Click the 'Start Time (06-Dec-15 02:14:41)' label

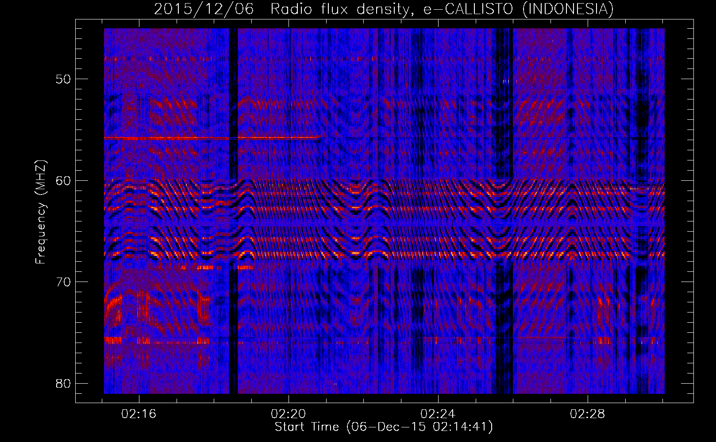pos(384,427)
